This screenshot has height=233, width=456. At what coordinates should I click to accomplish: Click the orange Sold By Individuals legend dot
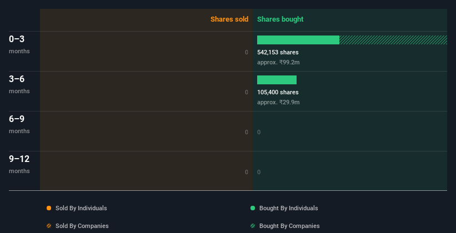coord(49,208)
